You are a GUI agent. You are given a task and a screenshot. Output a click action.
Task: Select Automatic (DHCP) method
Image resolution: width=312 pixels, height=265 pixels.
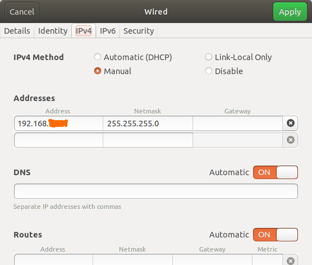tap(133, 57)
